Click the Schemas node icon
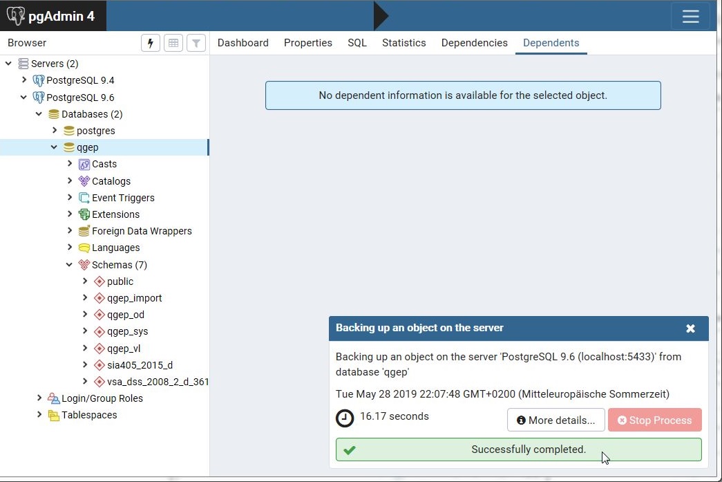722x482 pixels. click(84, 264)
